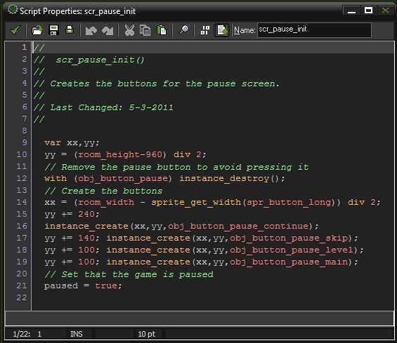397x343 pixels.
Task: Click the 'var xx,yy;' declaration line
Action: (x=72, y=143)
